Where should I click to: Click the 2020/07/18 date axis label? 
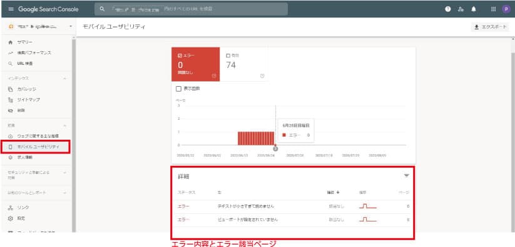324,155
